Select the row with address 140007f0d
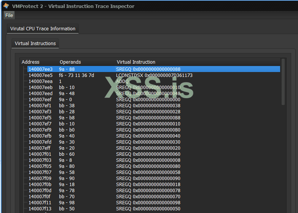 [x=153, y=190]
